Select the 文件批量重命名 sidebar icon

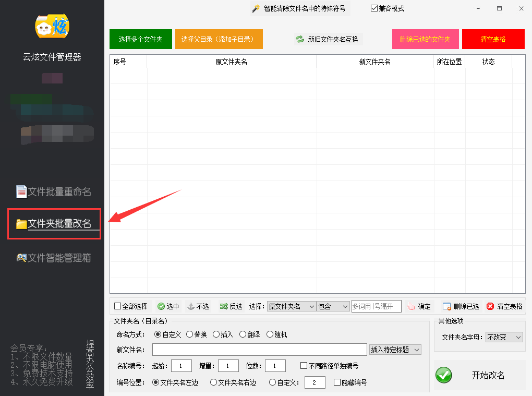click(x=21, y=191)
